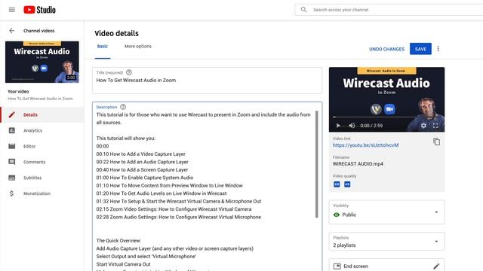Click the search magnifier icon
This screenshot has width=483, height=271.
(x=303, y=10)
